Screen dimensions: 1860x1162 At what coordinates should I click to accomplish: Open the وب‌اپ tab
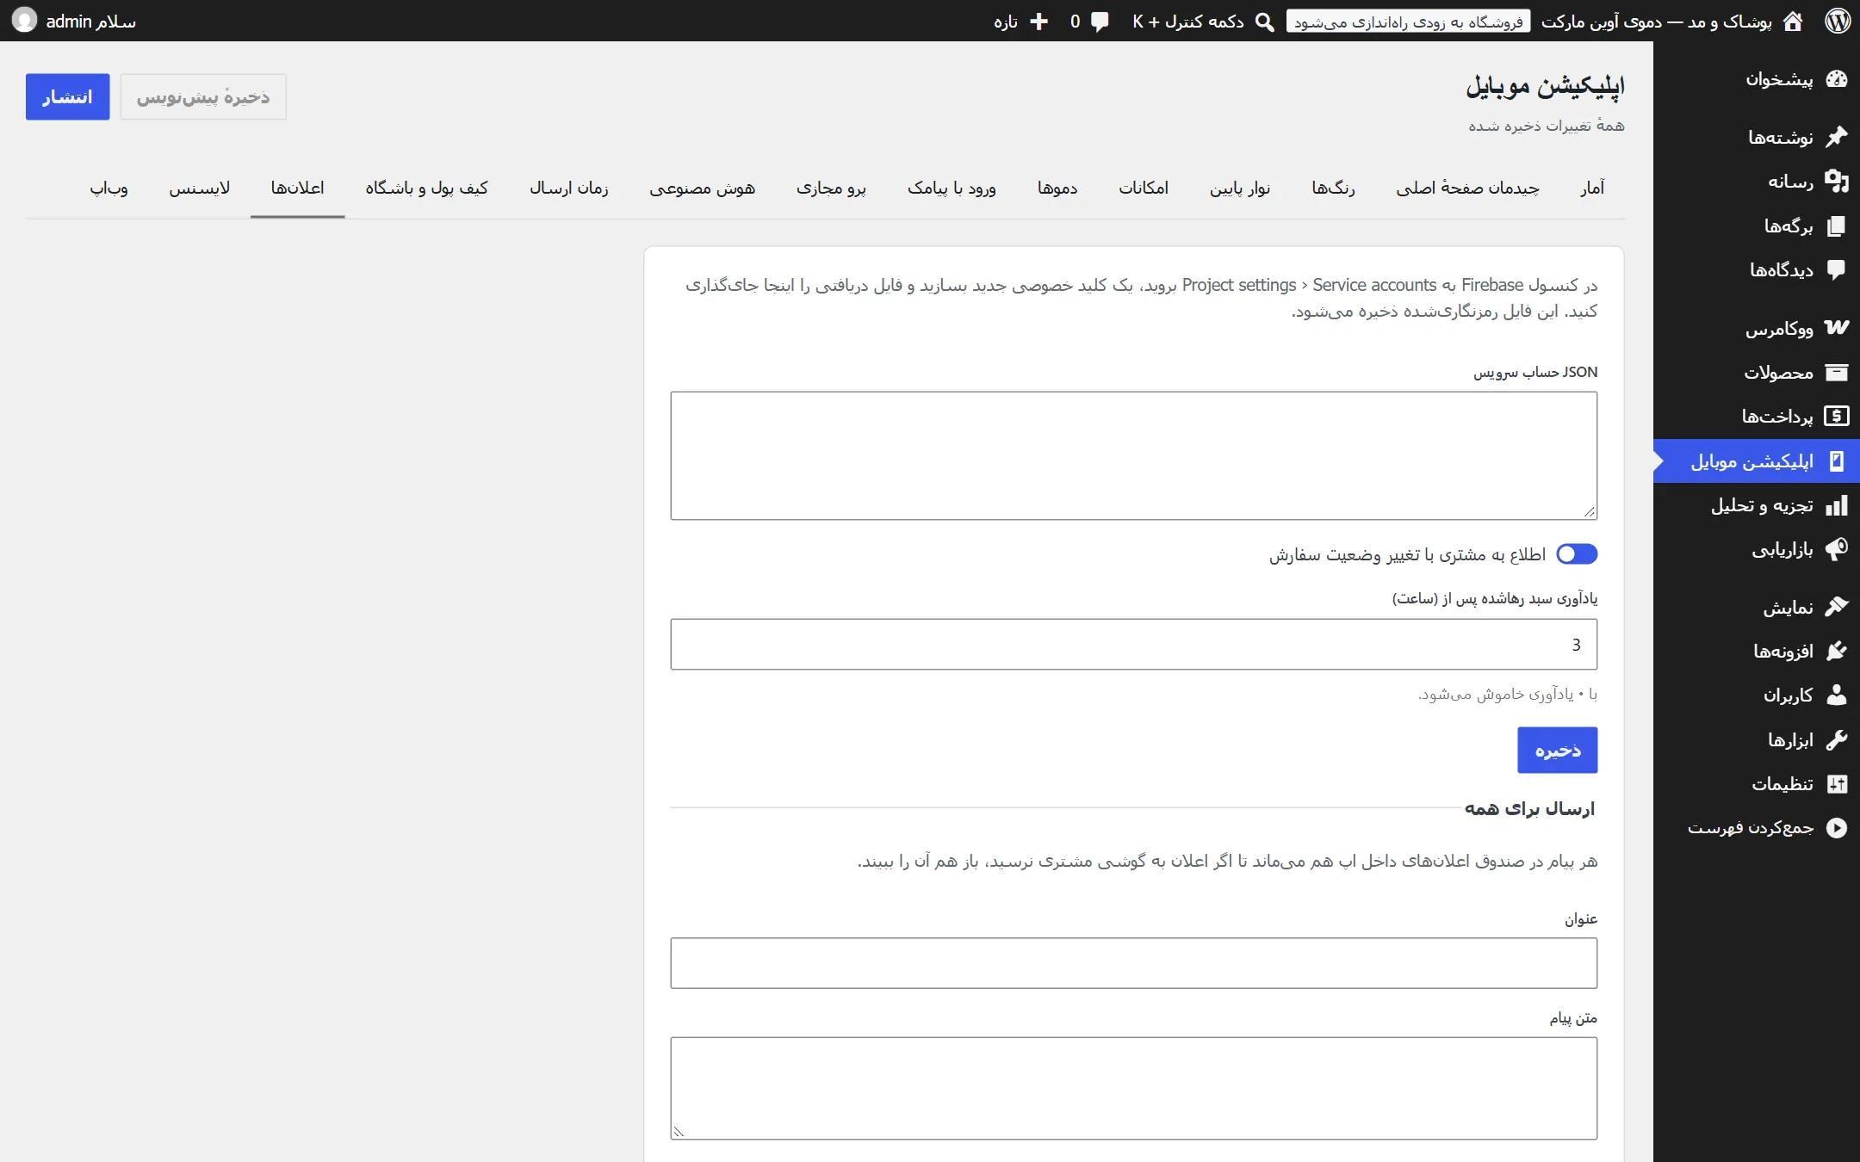[x=108, y=188]
